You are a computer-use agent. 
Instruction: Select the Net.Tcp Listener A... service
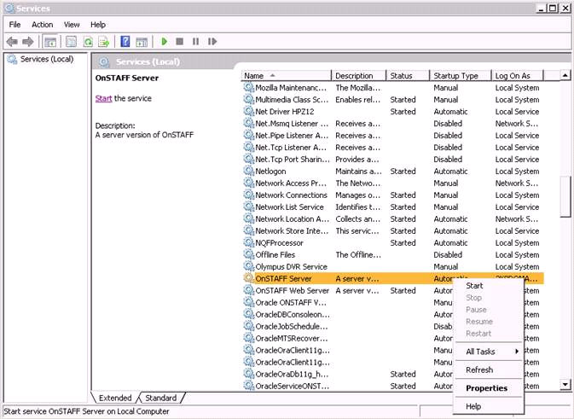pos(393,148)
